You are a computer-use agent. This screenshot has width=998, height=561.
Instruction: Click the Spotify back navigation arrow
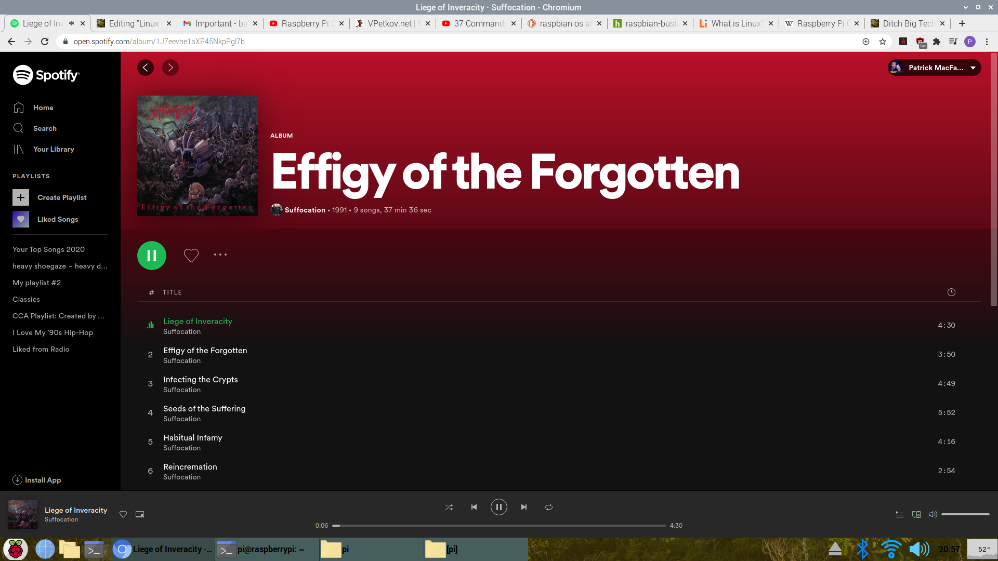(146, 68)
